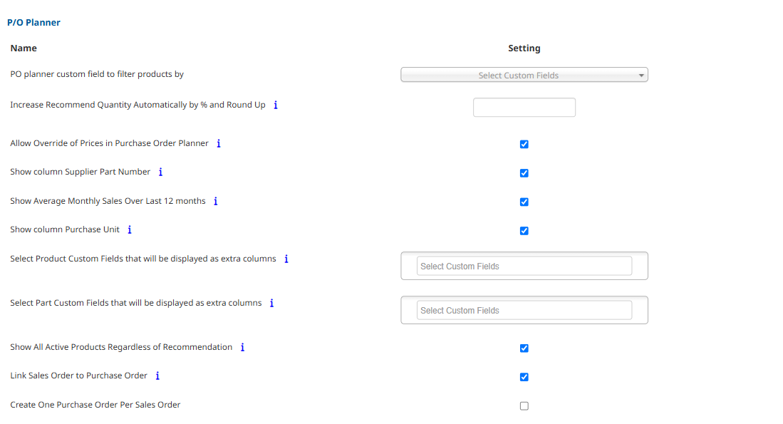Viewport: 783px width, 424px height.
Task: Open info icon for Show All Active Products
Action: click(x=243, y=347)
